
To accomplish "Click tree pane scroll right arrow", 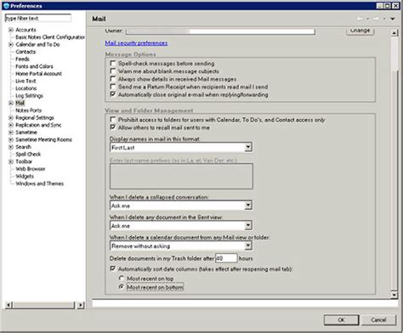I will coord(81,305).
